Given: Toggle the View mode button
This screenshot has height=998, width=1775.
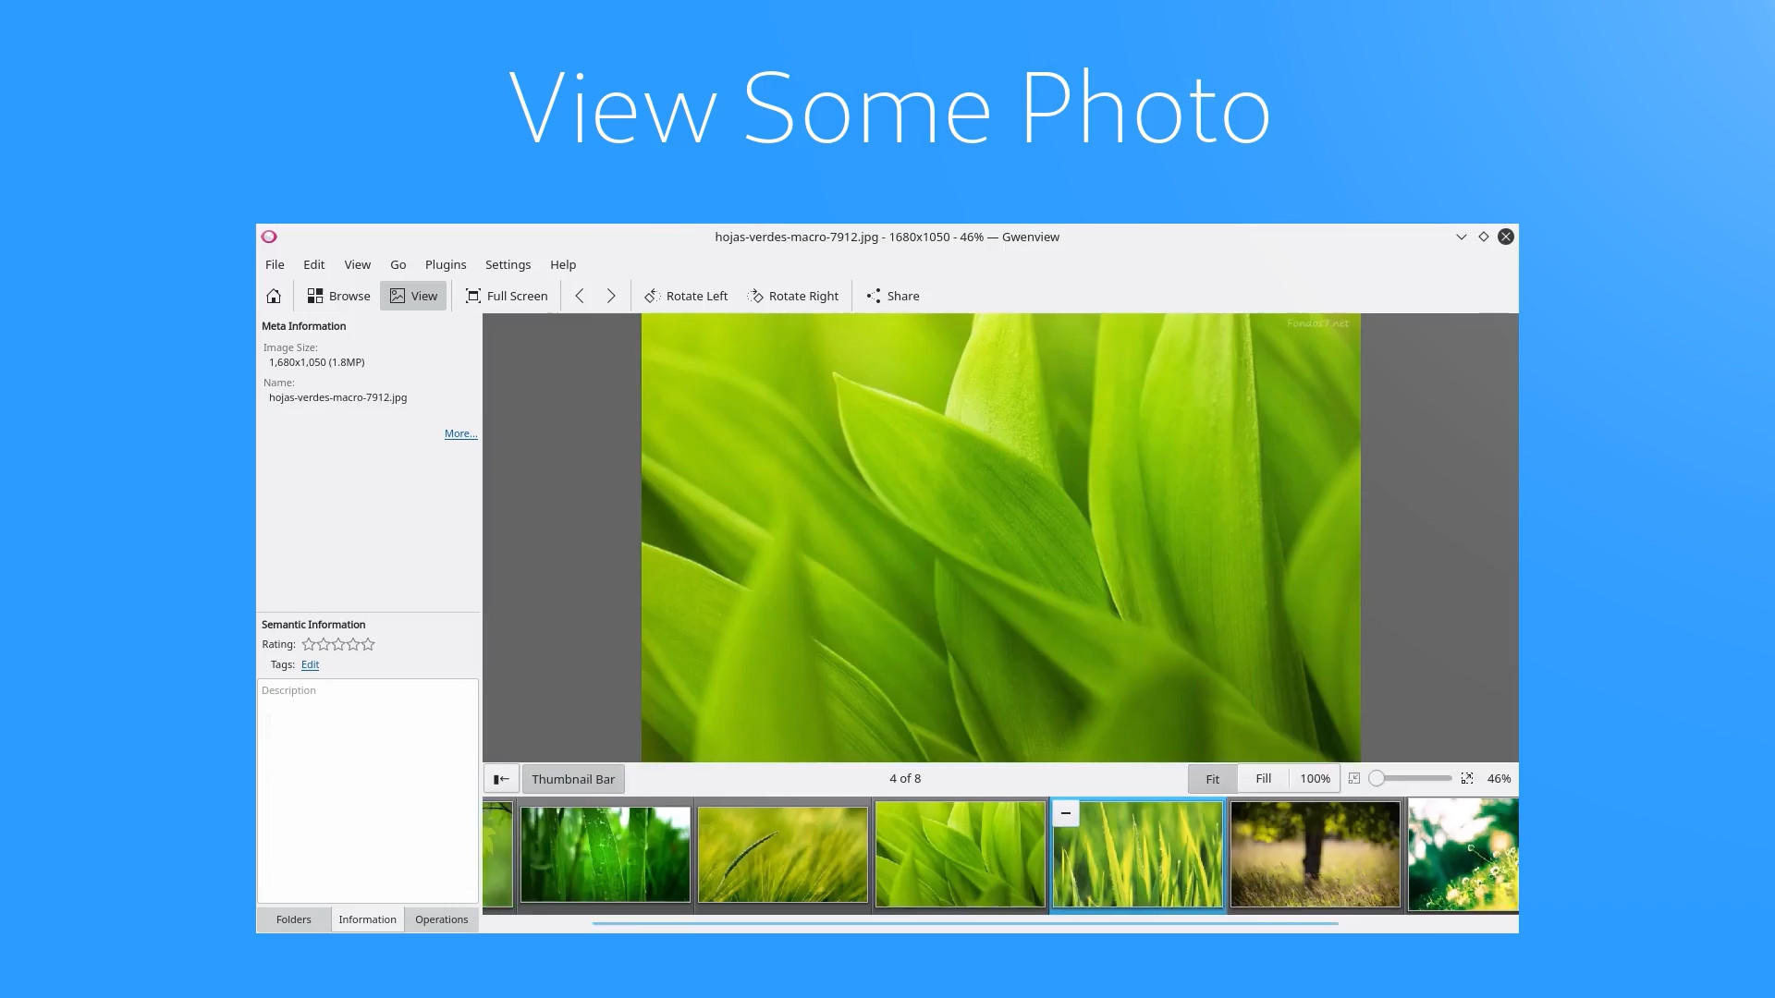Looking at the screenshot, I should [413, 296].
